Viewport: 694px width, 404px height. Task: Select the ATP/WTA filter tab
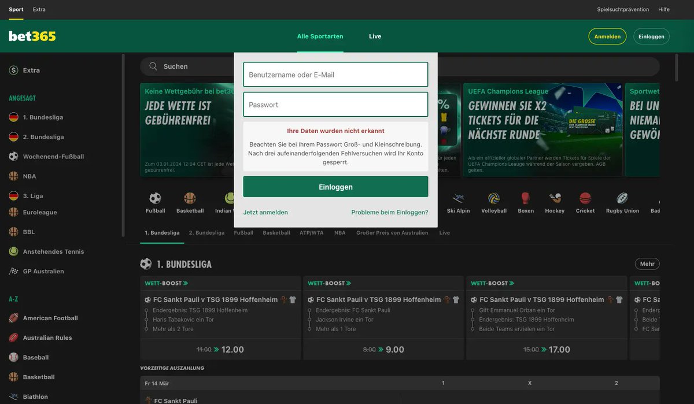312,233
